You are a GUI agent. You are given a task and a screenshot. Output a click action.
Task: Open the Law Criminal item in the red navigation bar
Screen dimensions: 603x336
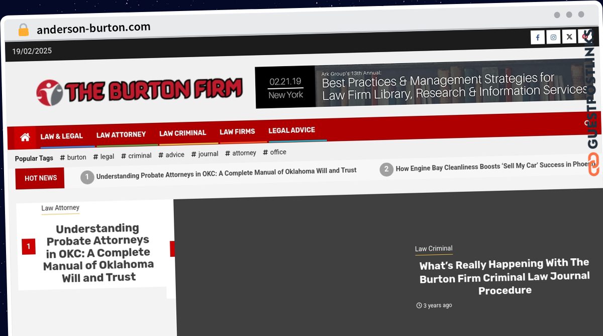coord(182,133)
